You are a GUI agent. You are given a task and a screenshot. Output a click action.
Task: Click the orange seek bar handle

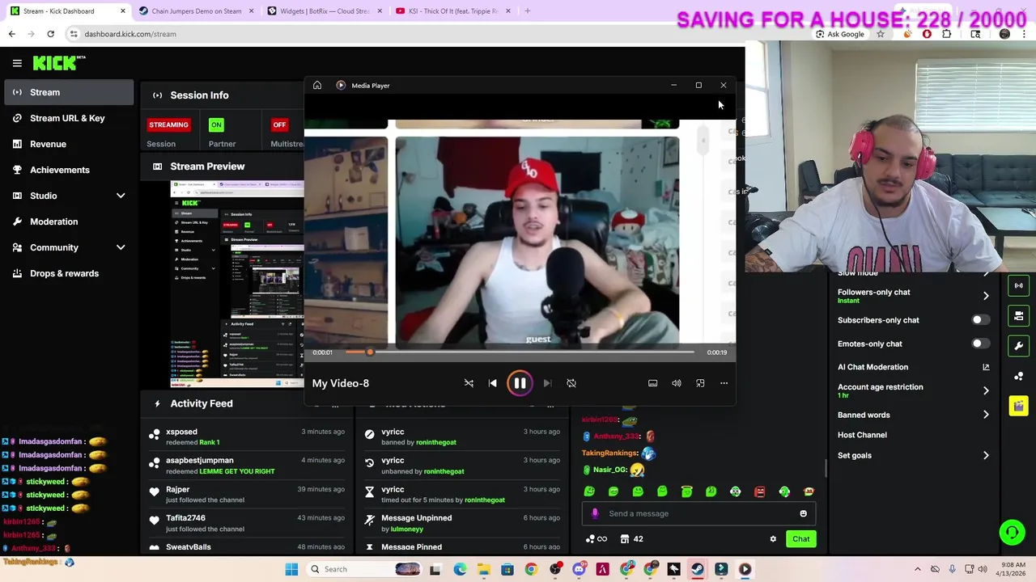pyautogui.click(x=370, y=352)
